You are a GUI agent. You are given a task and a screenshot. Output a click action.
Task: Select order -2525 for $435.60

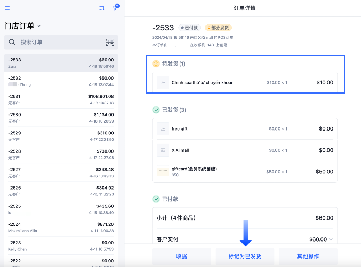tap(61, 209)
